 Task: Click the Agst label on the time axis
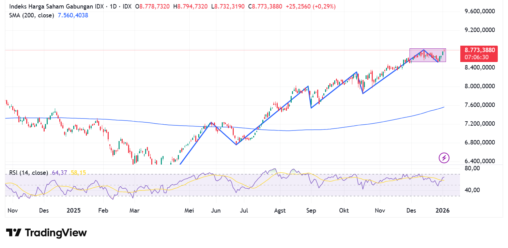[x=280, y=211]
